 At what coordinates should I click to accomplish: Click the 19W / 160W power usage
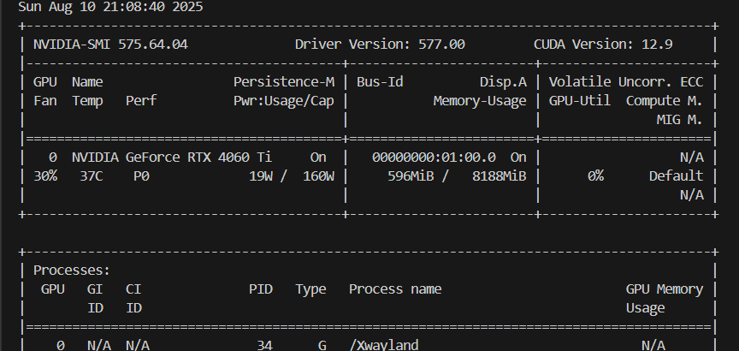(292, 176)
